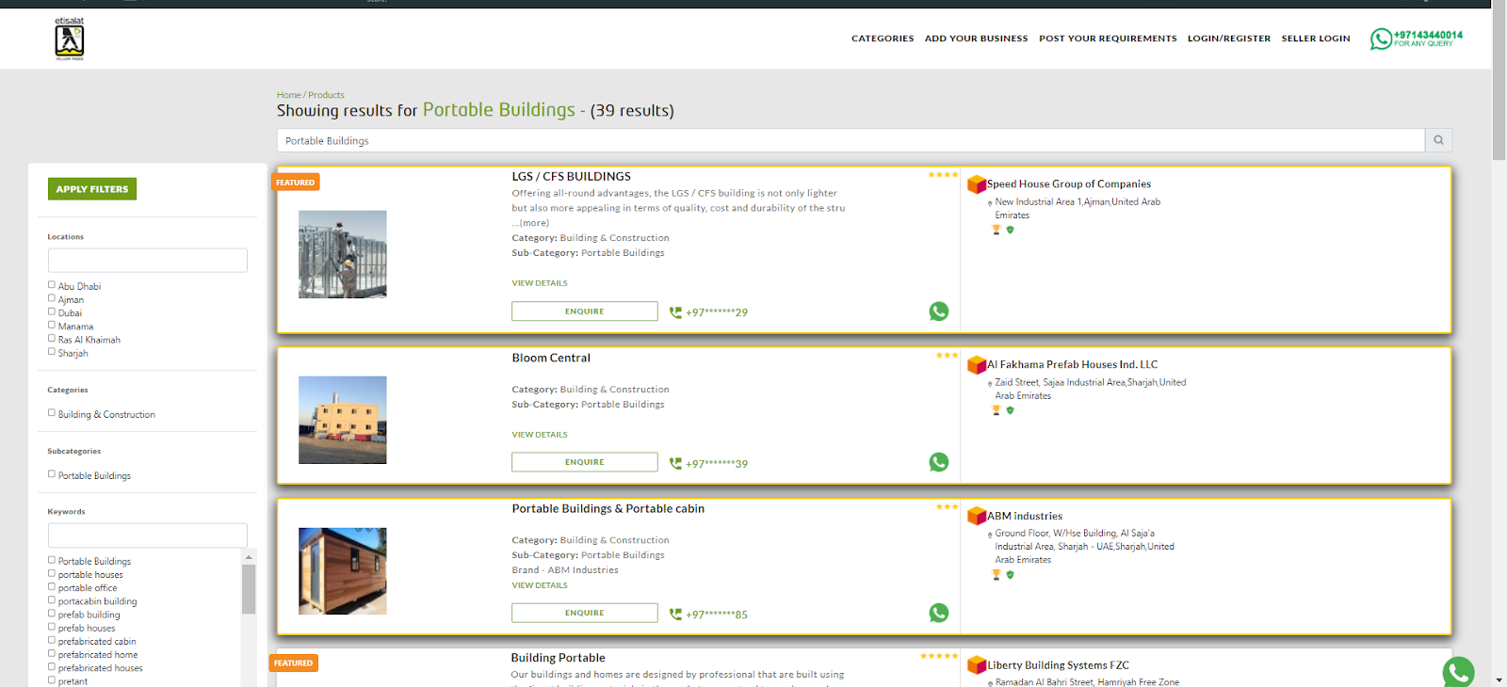Click ENQUIRE for Bloom Central
The width and height of the screenshot is (1507, 687).
[x=585, y=462]
